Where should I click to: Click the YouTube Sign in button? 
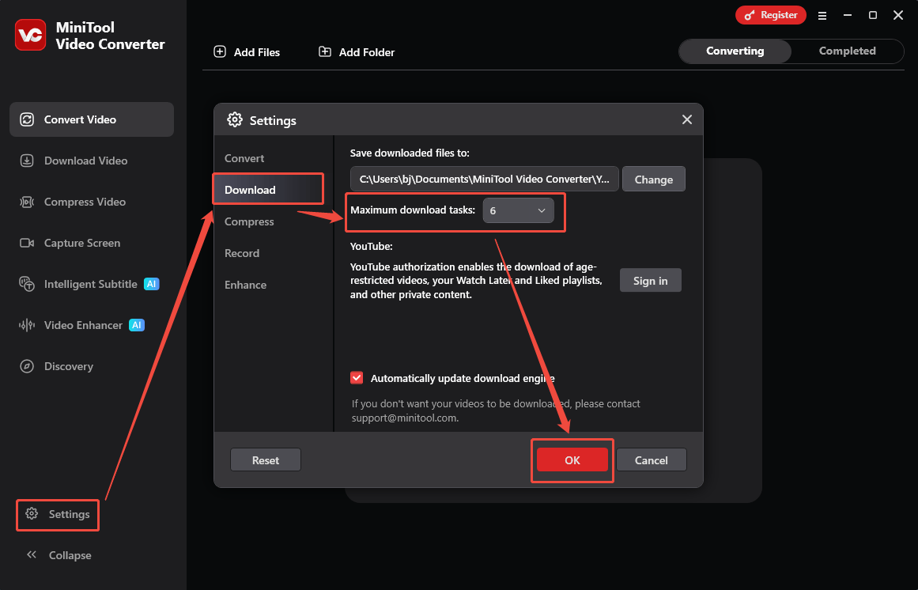click(651, 280)
